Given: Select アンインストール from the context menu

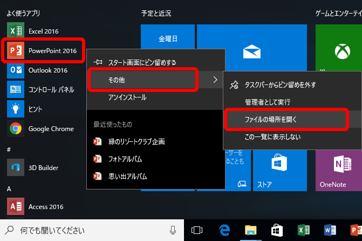Looking at the screenshot, I should click(x=155, y=98).
